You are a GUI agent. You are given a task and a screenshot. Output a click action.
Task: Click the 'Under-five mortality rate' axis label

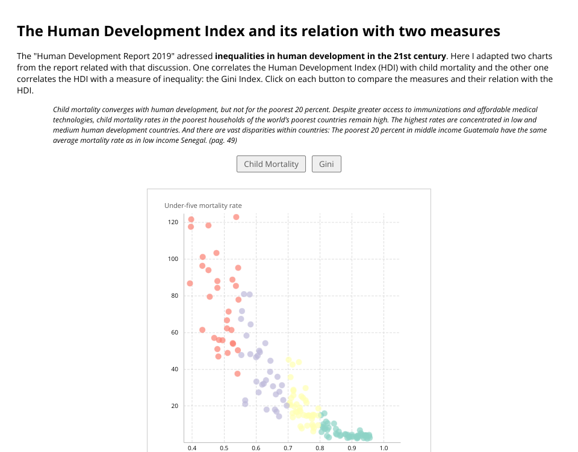pyautogui.click(x=203, y=206)
